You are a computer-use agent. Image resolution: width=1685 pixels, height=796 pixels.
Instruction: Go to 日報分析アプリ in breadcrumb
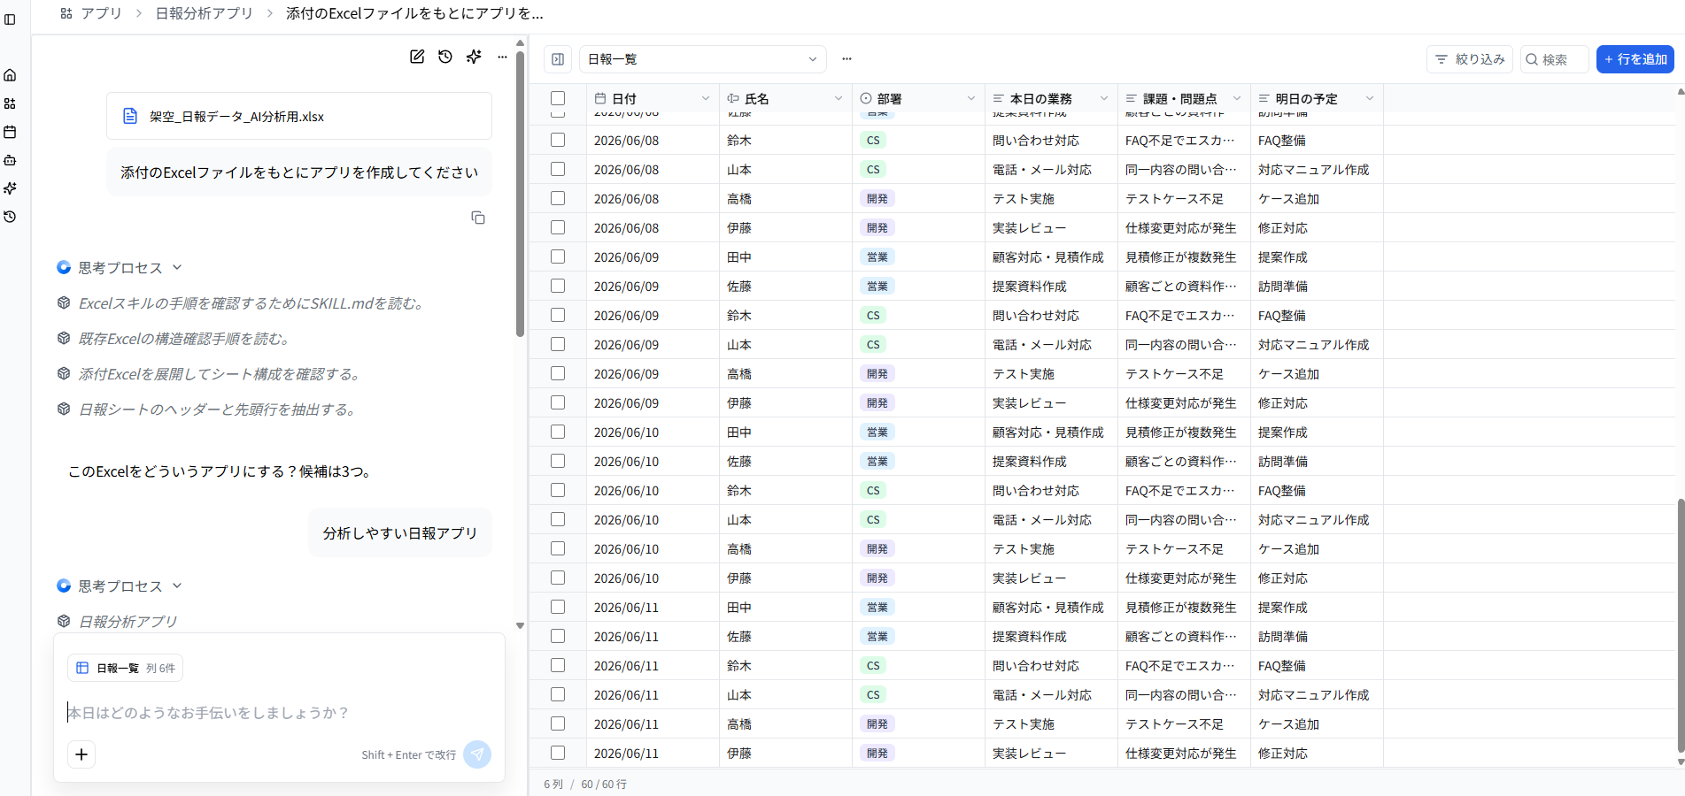pyautogui.click(x=204, y=13)
